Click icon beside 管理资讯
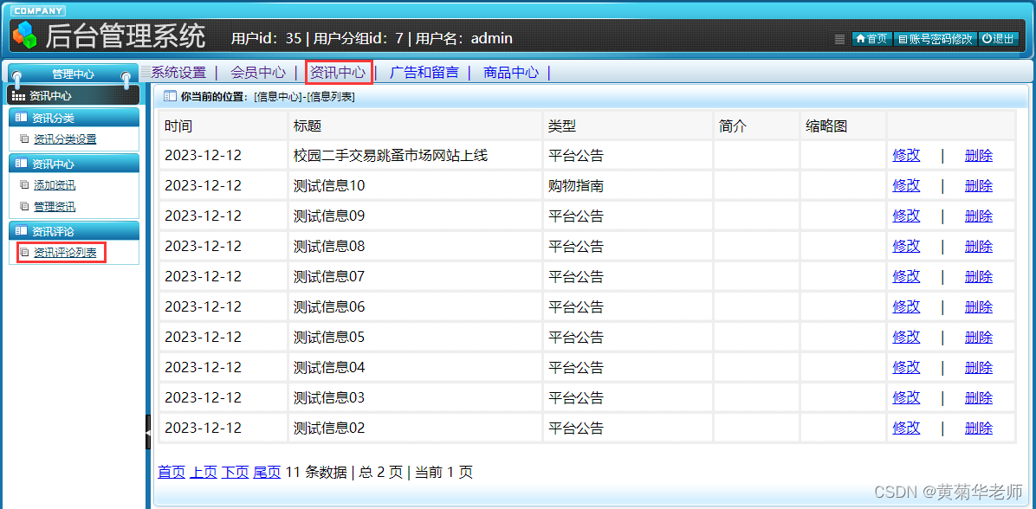This screenshot has height=509, width=1036. pos(24,207)
